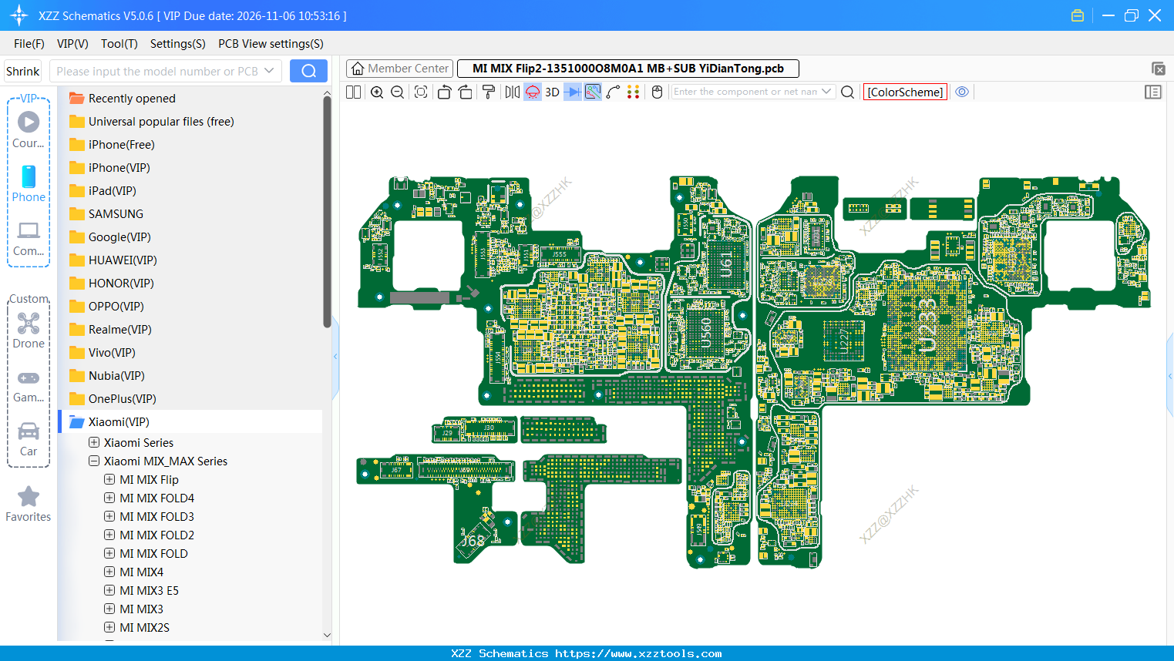Click the blue search button

coord(308,71)
